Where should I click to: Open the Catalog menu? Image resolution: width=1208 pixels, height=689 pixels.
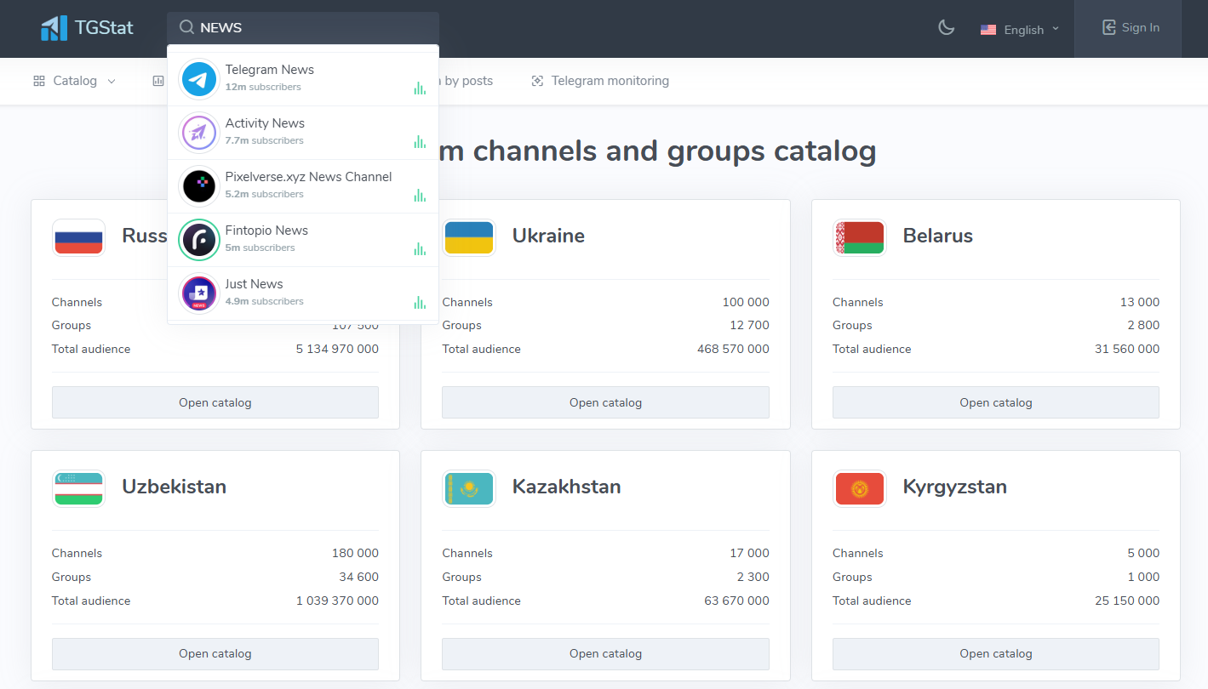[x=74, y=81]
